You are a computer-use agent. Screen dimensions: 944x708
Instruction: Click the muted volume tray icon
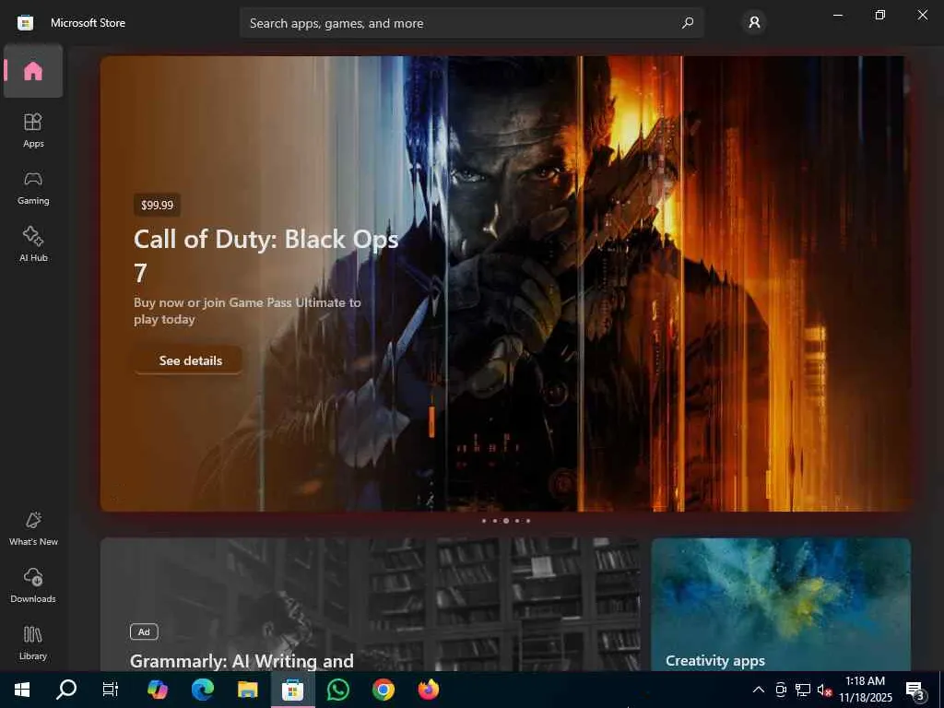pos(824,690)
